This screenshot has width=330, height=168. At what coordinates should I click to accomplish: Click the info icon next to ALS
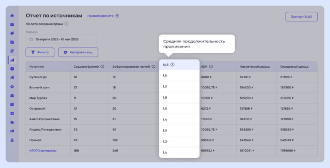[172, 65]
